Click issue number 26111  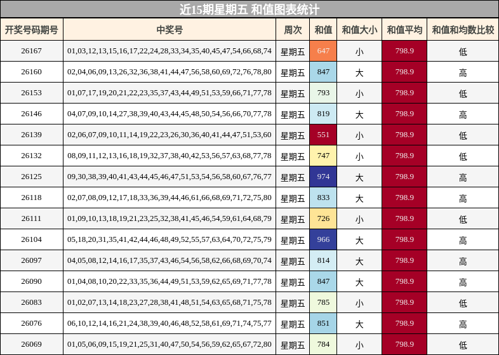click(x=32, y=218)
